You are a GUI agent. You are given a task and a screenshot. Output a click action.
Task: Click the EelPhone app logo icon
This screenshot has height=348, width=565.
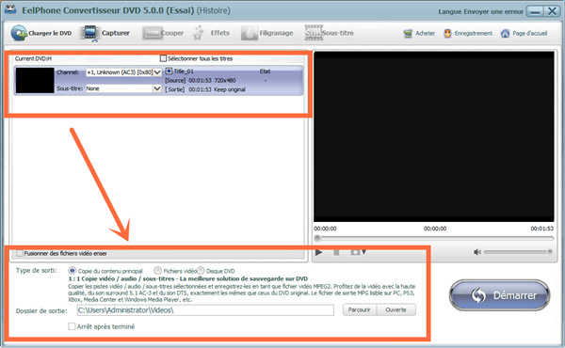[x=10, y=9]
